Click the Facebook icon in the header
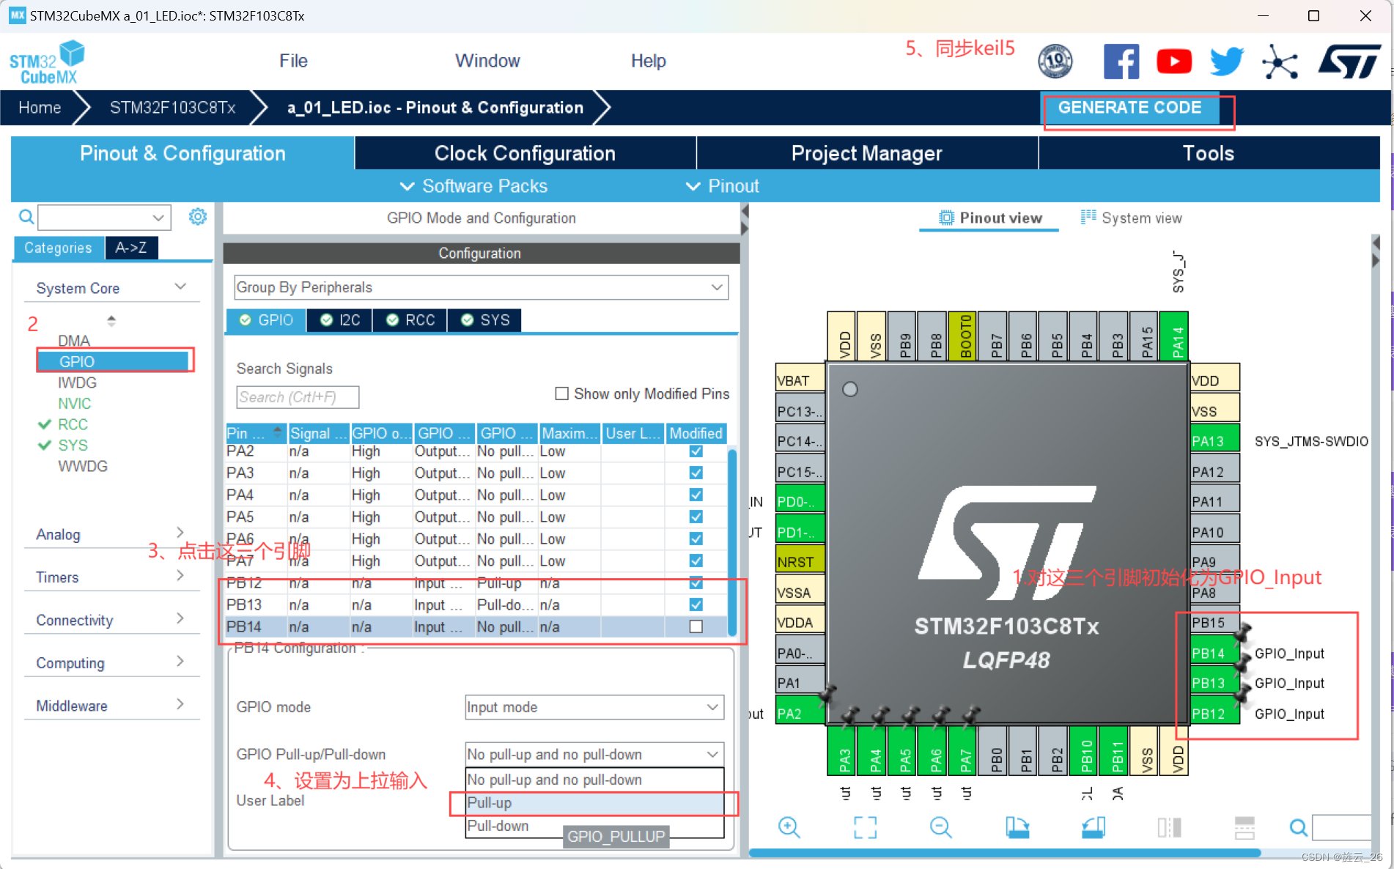 [1121, 61]
